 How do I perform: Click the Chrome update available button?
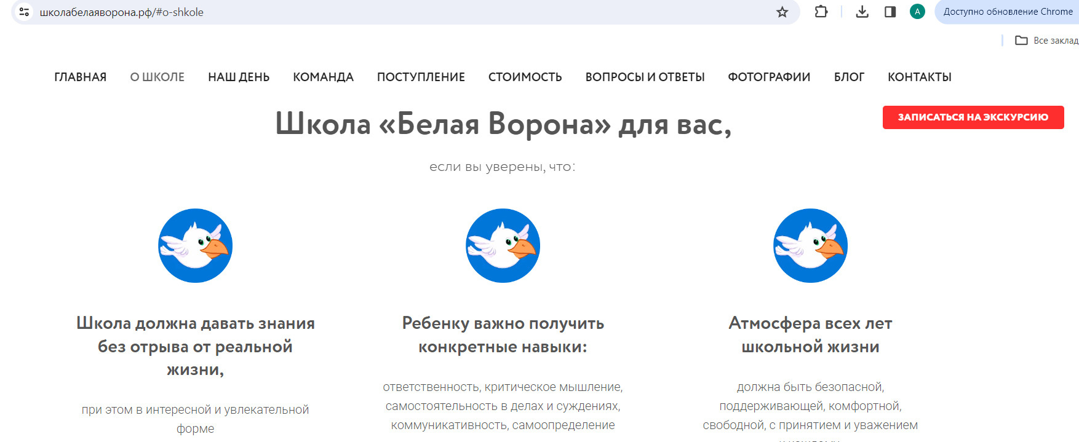point(1008,12)
